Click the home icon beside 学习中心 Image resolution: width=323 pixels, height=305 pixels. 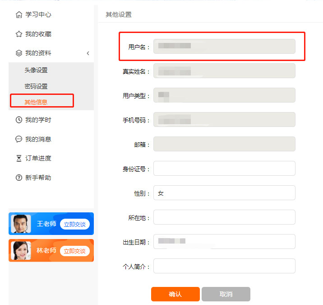18,15
